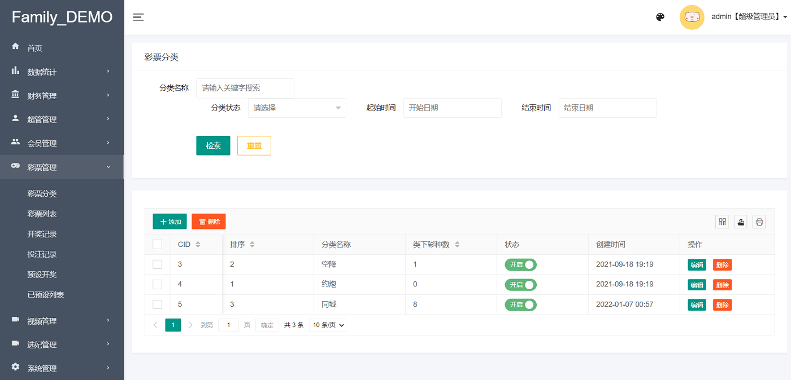Screen dimensions: 791x380
Task: Sort ascending by CID column arrows
Action: [198, 242]
